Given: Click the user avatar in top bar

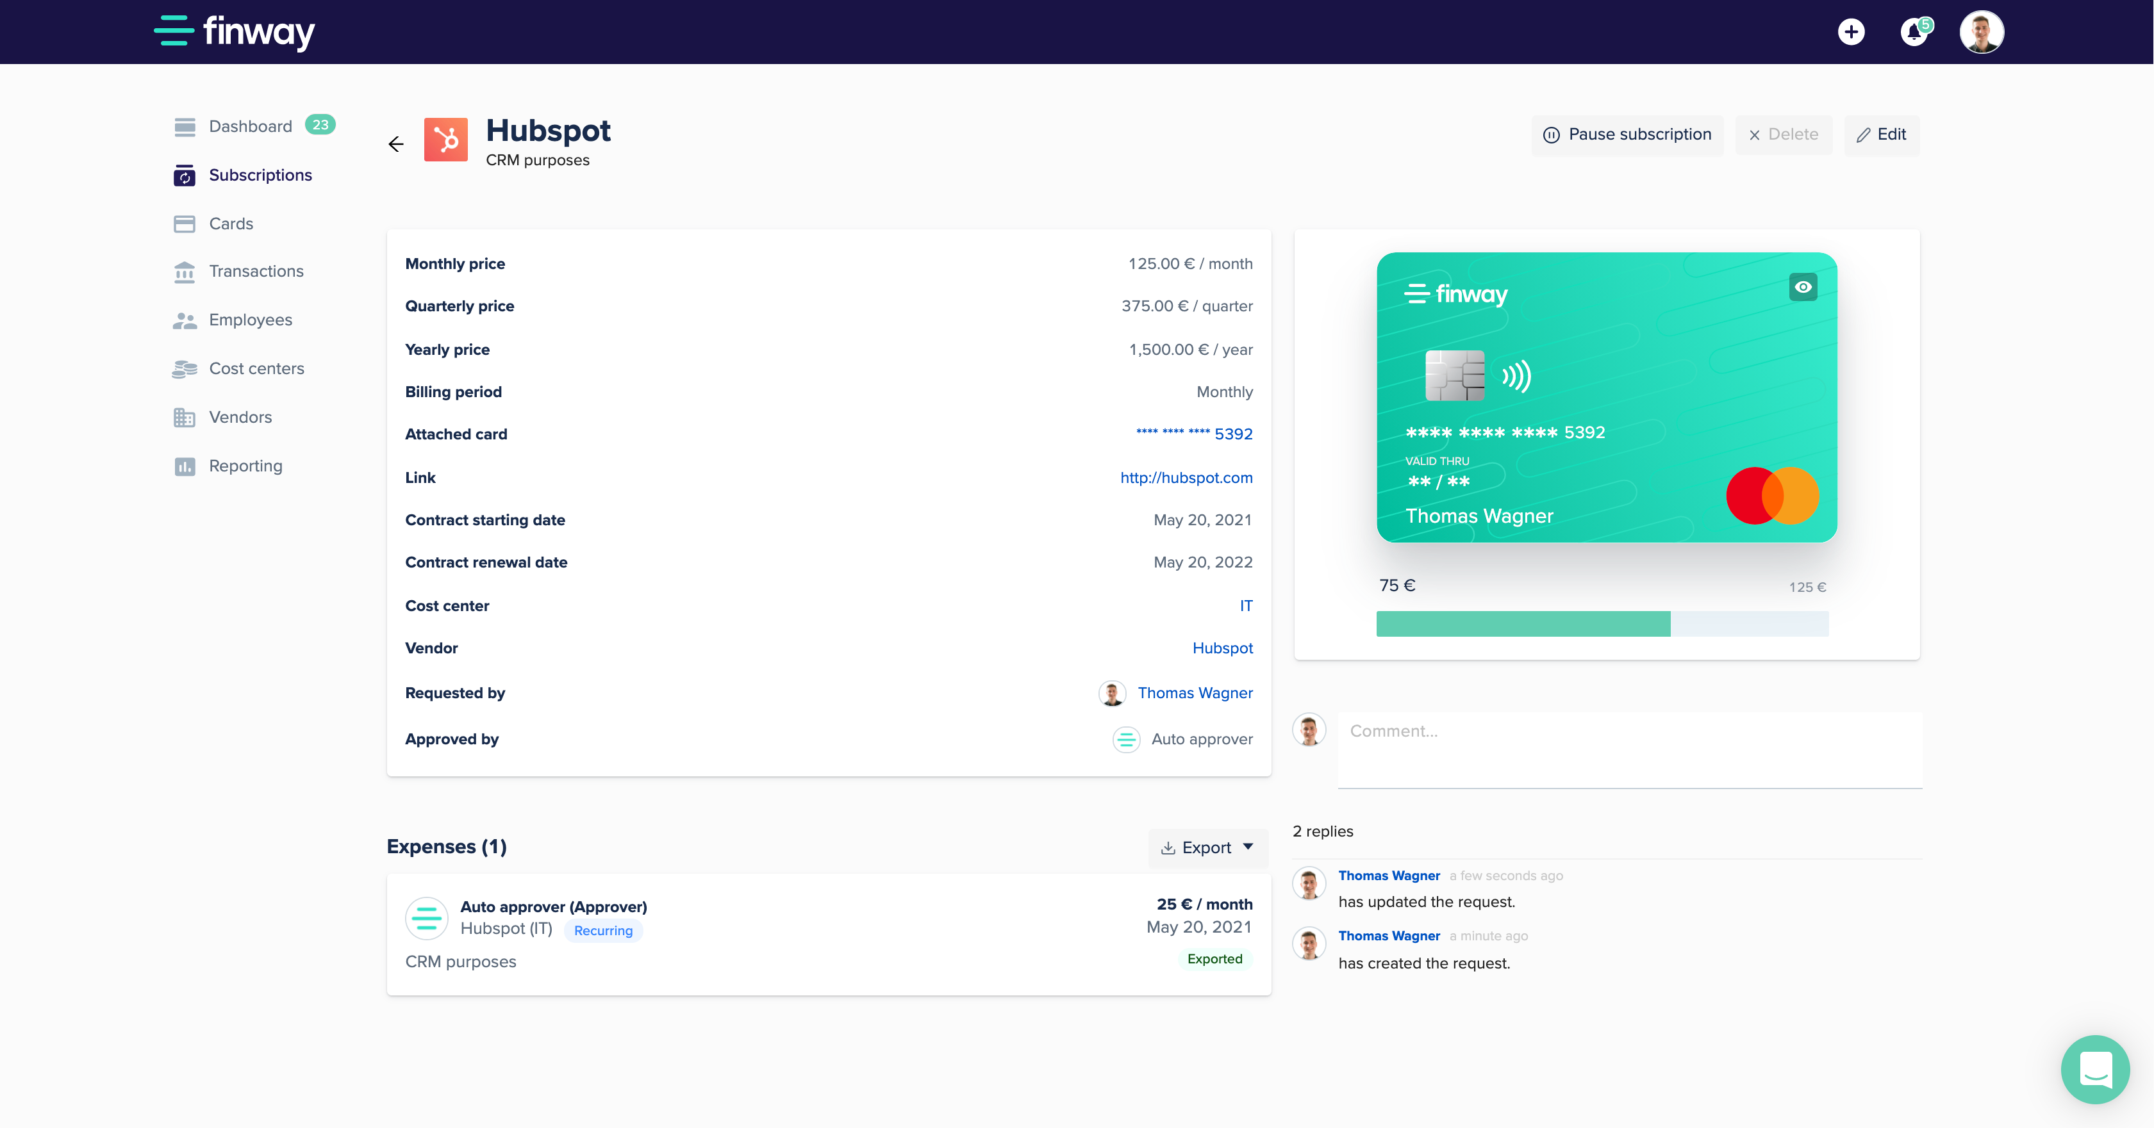Looking at the screenshot, I should [1982, 32].
